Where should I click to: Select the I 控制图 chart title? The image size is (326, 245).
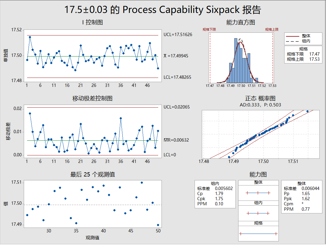(x=92, y=23)
